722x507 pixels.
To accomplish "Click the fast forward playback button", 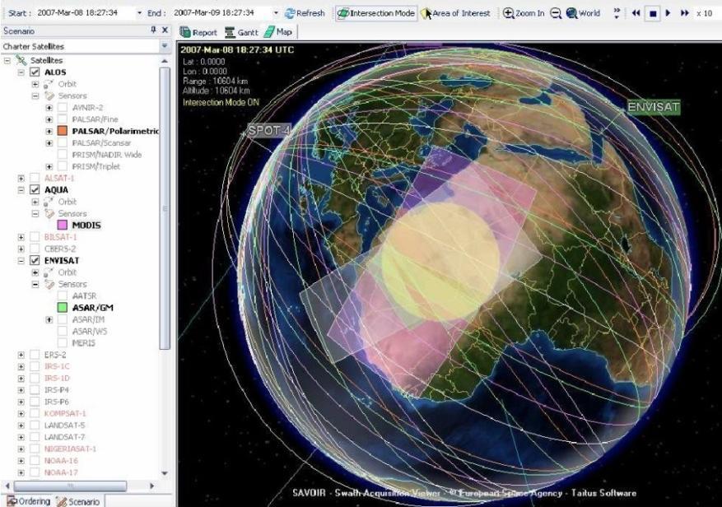I will pyautogui.click(x=685, y=13).
